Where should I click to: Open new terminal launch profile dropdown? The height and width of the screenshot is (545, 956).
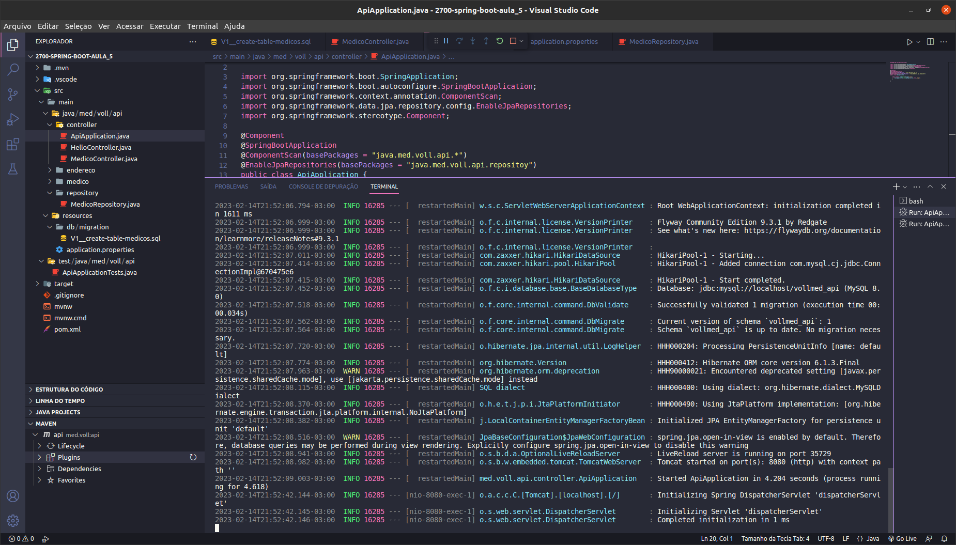coord(905,186)
